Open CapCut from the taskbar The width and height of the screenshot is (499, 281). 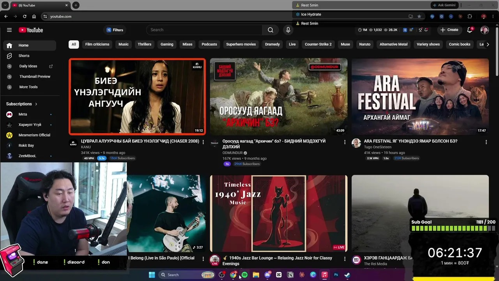[x=279, y=275]
